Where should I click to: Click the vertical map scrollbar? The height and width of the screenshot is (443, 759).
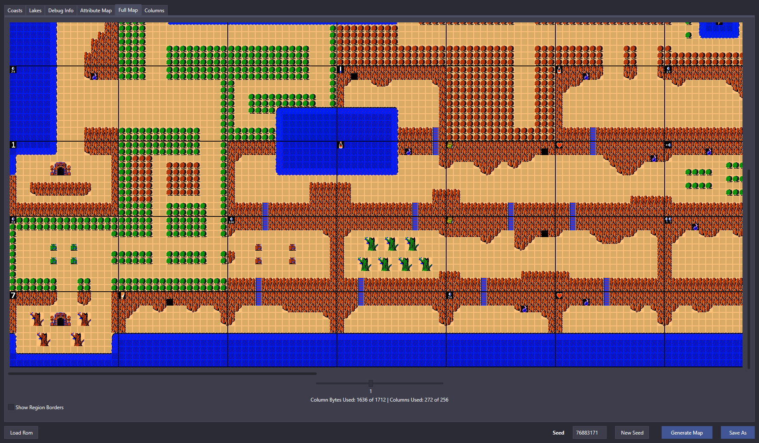click(749, 269)
